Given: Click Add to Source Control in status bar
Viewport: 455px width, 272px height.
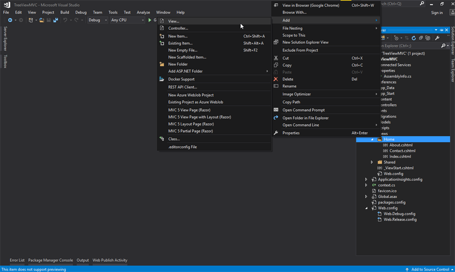Looking at the screenshot, I should pos(430,269).
